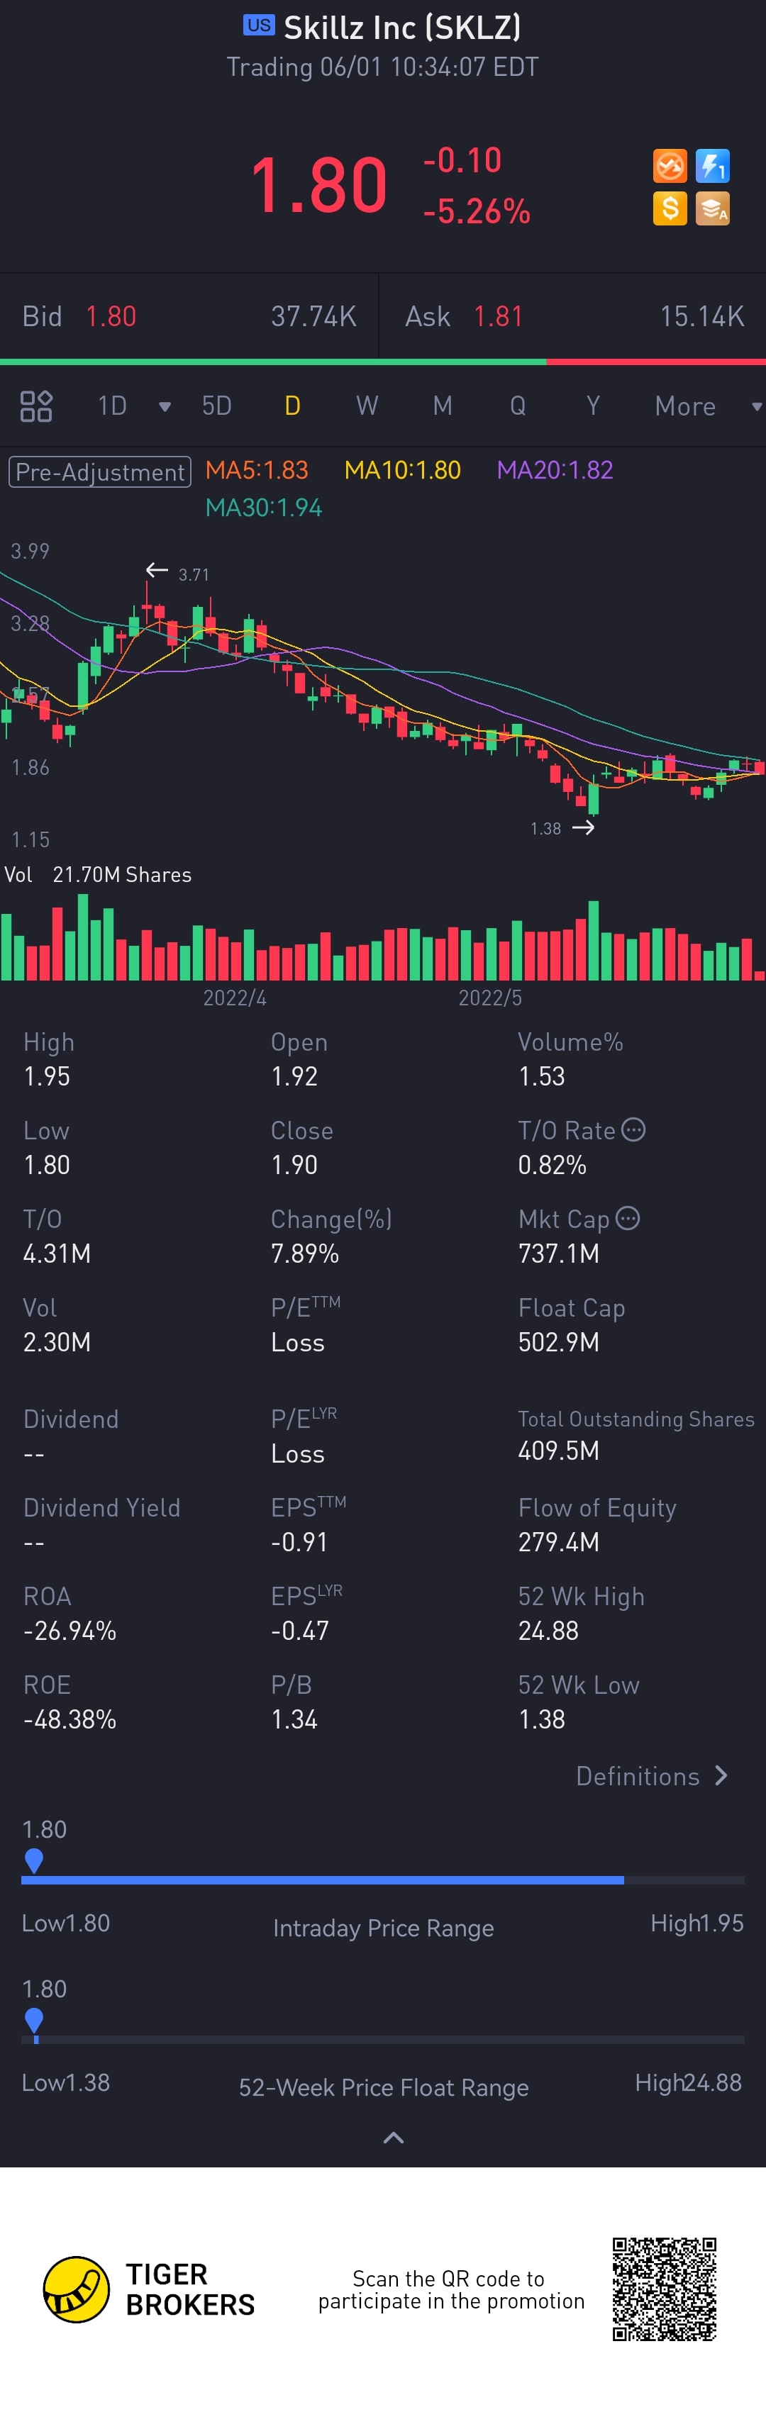Tap the brown stacked layers badge icon
The width and height of the screenshot is (766, 2412).
point(713,209)
